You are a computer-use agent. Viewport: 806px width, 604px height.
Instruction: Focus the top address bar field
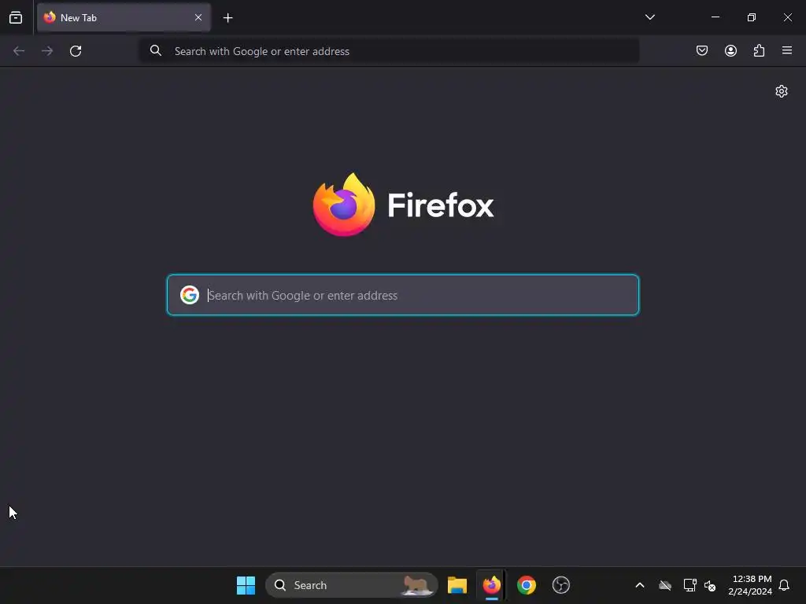pyautogui.click(x=389, y=51)
